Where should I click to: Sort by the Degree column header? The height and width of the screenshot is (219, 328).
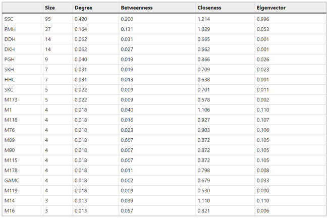pos(83,8)
